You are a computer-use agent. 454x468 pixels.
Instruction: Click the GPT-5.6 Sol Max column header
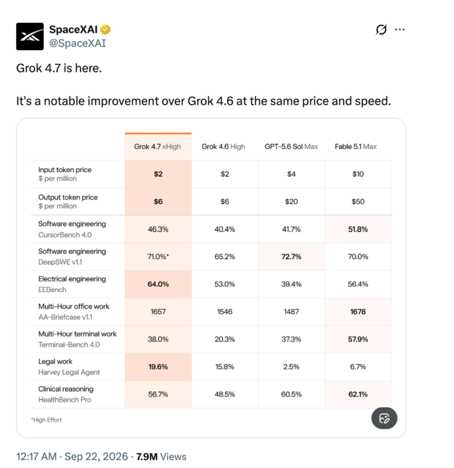click(292, 146)
